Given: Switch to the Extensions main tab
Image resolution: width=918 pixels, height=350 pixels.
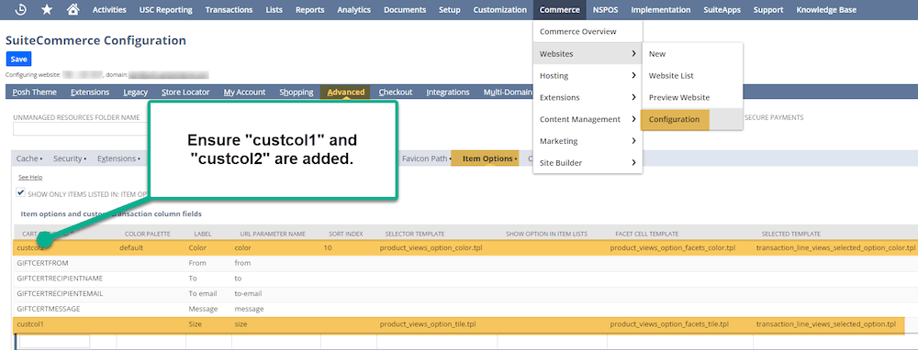Looking at the screenshot, I should (90, 92).
